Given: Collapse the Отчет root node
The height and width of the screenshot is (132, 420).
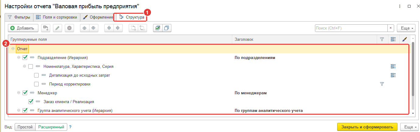Looking at the screenshot, I should (13, 49).
